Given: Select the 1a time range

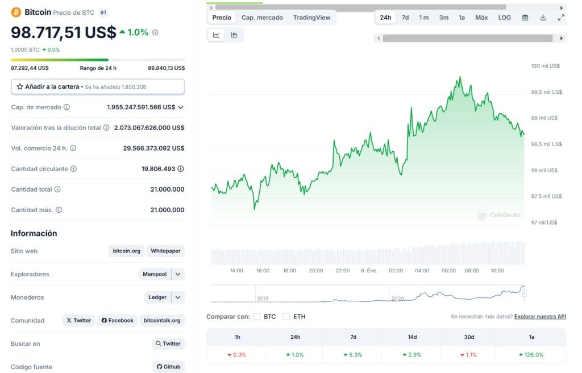Looking at the screenshot, I should pyautogui.click(x=462, y=18).
